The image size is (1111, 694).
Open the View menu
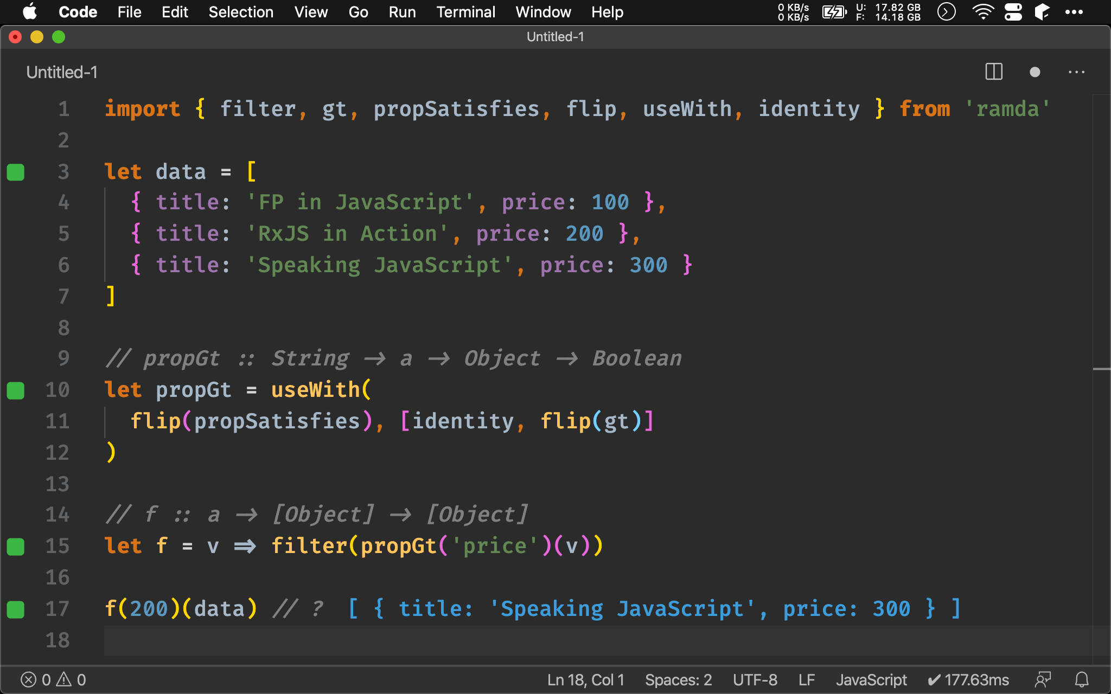311,12
